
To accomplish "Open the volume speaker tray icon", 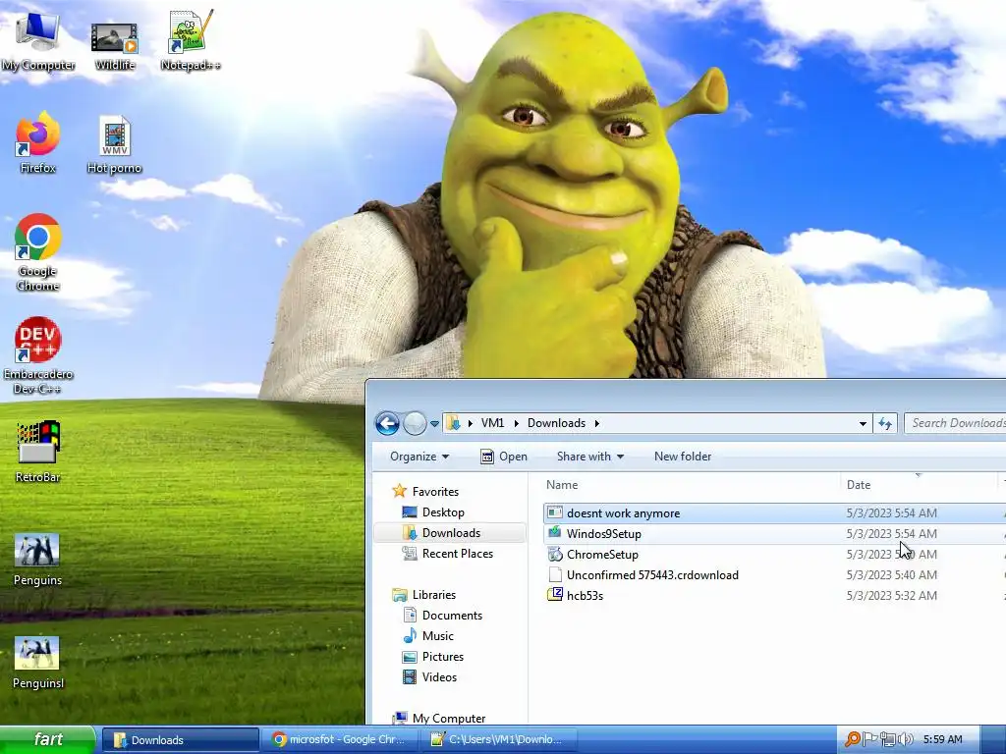I will (905, 739).
